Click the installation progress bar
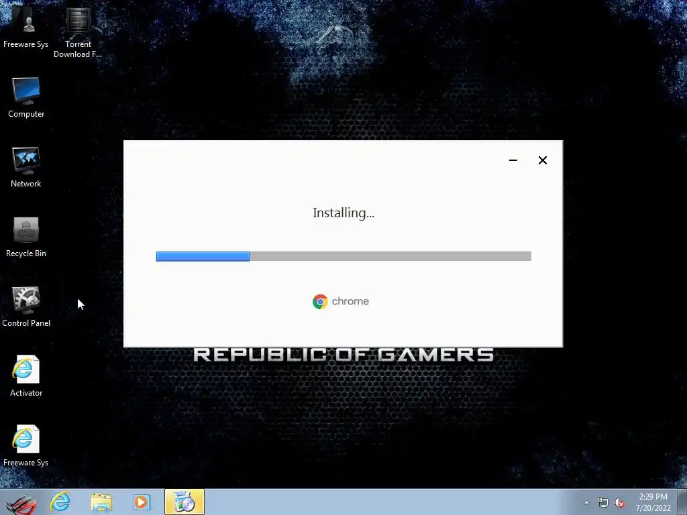The width and height of the screenshot is (687, 515). point(343,256)
